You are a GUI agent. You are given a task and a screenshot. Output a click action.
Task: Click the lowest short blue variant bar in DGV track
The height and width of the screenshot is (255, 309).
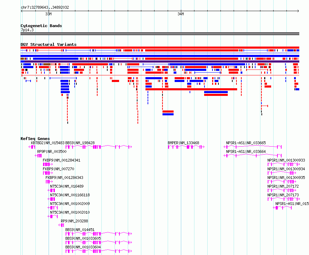(168, 114)
